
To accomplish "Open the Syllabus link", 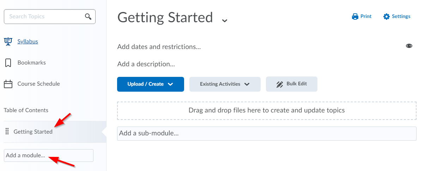I will 28,42.
